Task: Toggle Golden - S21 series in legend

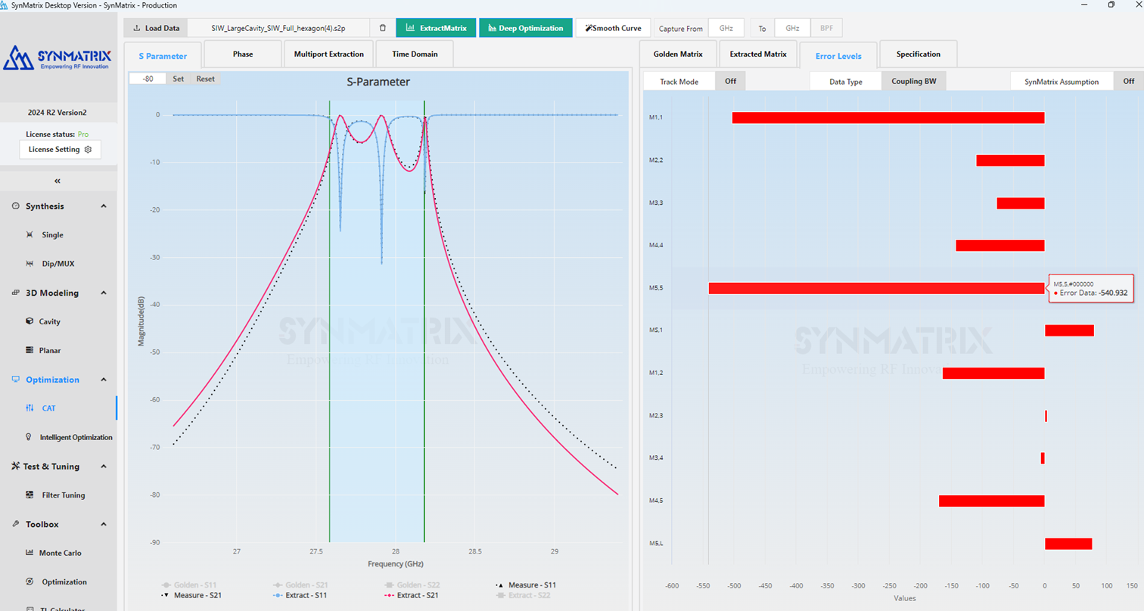Action: click(x=302, y=585)
